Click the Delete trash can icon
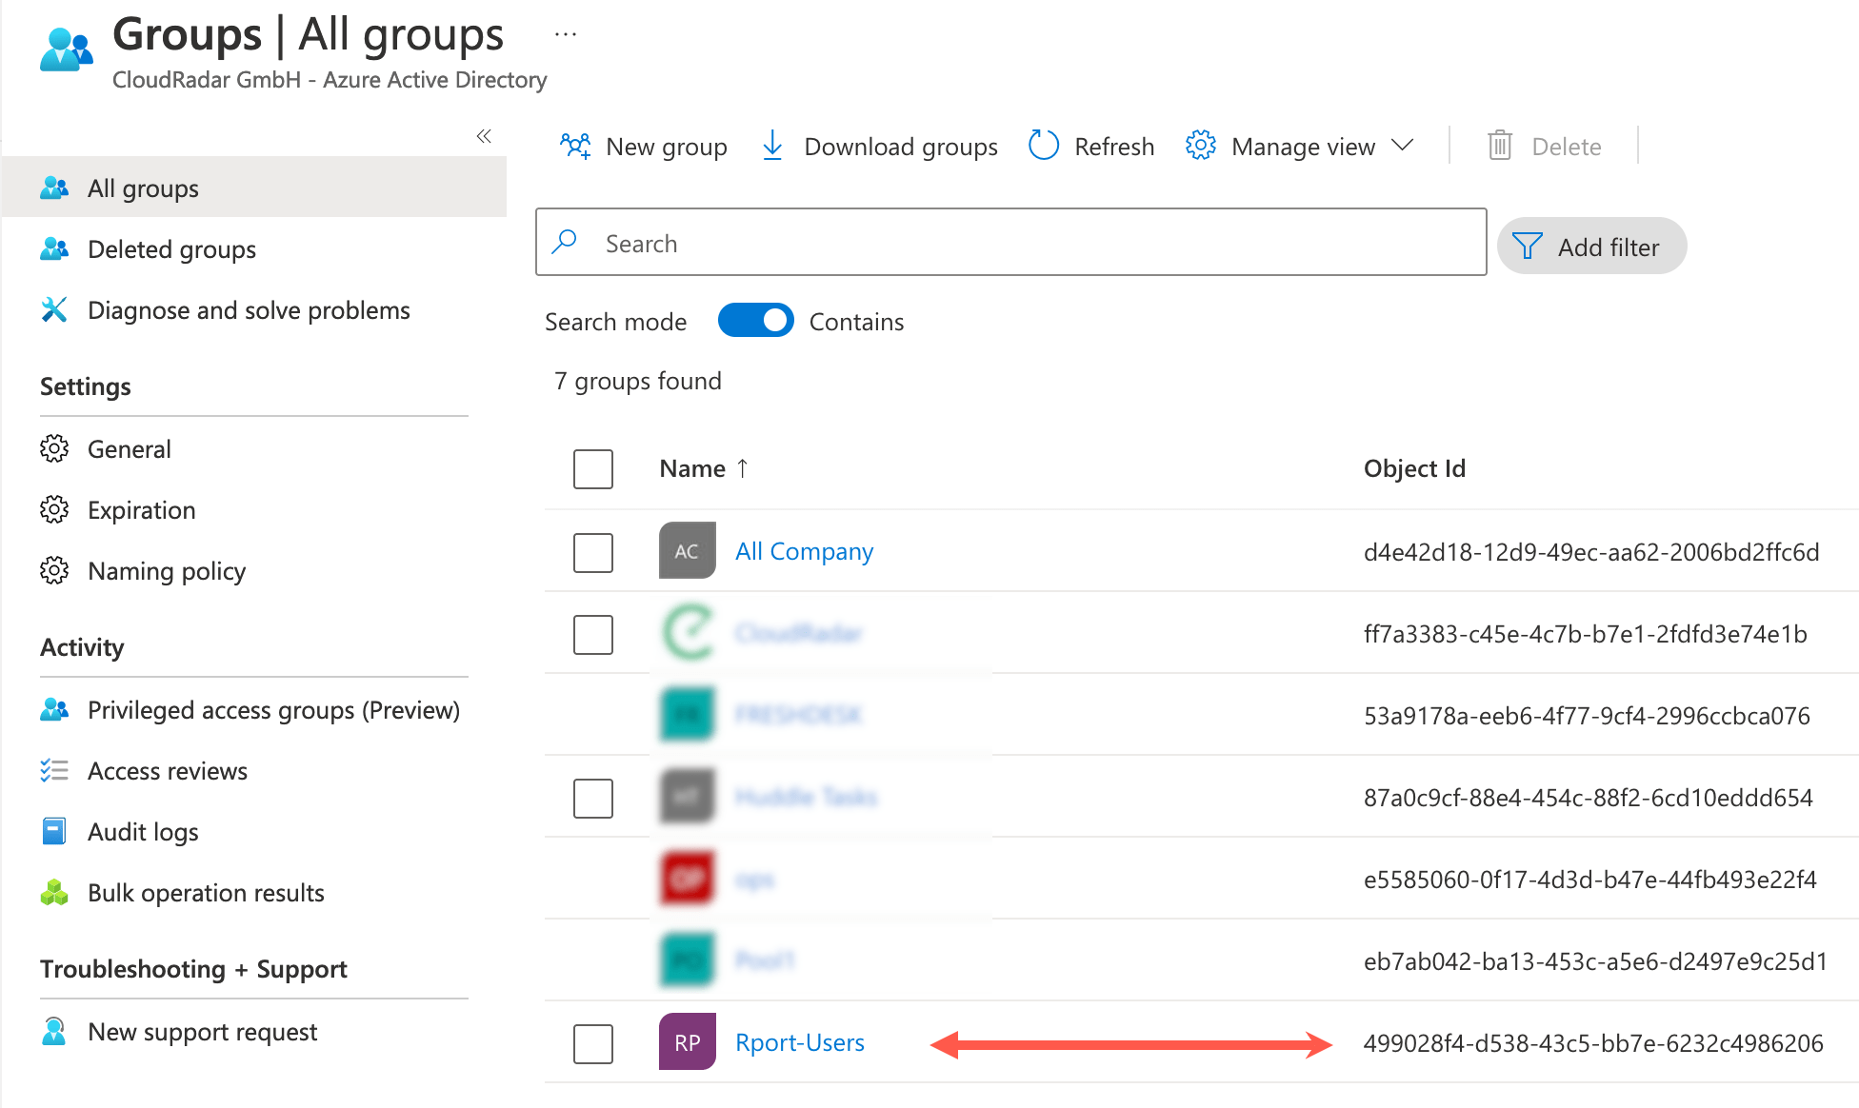Viewport: 1859px width, 1108px height. [1500, 146]
